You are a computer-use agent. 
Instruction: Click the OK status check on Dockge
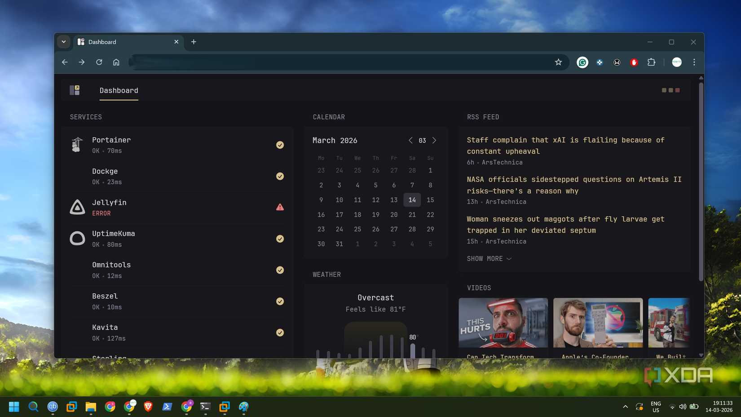[280, 176]
